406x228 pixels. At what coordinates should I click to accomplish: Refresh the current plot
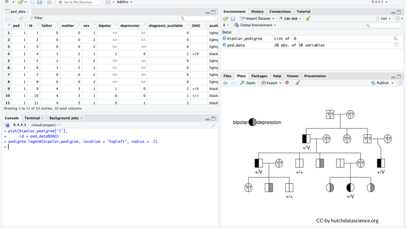click(x=400, y=83)
